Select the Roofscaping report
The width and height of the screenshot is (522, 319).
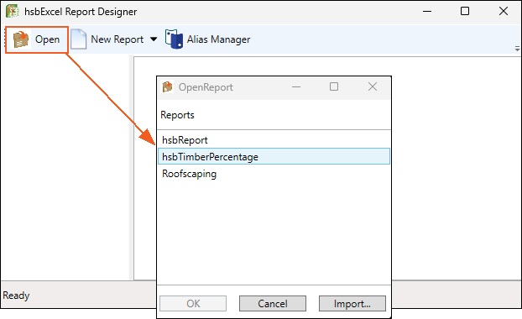point(274,174)
